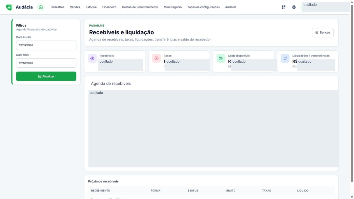The width and height of the screenshot is (354, 199).
Task: Click the green Saldo disponível wallet icon
Action: 221,58
